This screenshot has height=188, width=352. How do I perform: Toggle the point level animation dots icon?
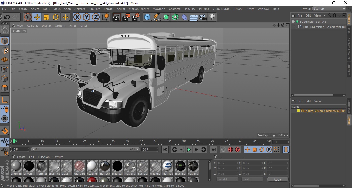coord(276,150)
